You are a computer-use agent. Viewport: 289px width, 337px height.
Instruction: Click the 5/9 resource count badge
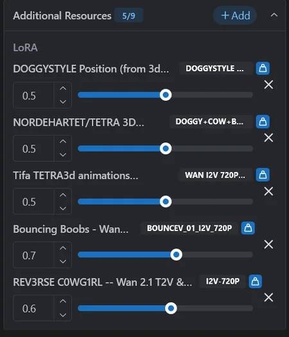pos(129,15)
